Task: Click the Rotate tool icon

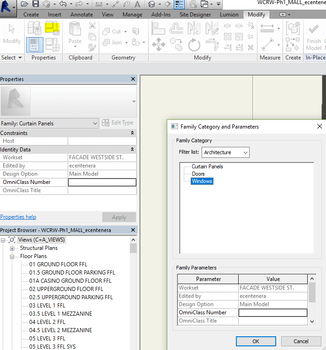Action: point(194,45)
